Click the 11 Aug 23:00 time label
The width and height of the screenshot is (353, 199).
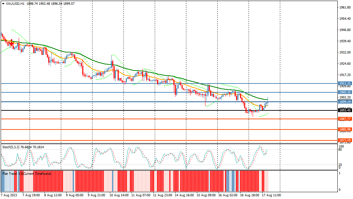click(x=163, y=195)
